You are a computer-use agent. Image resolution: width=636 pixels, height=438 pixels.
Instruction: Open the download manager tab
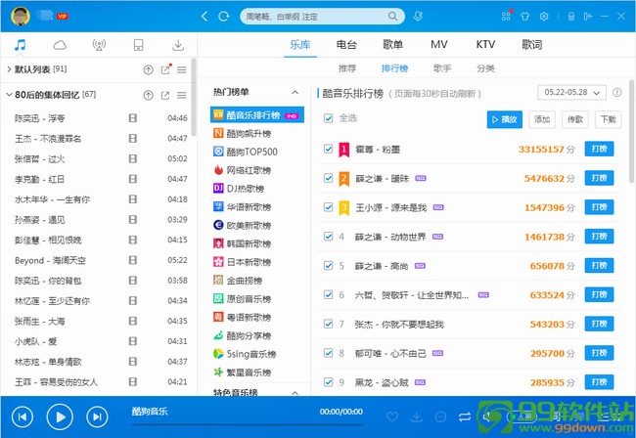pyautogui.click(x=178, y=45)
